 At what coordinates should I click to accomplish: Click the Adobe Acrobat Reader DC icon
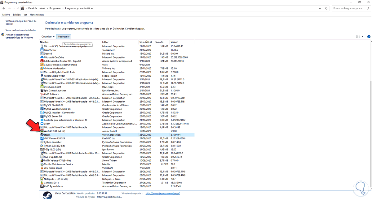click(42, 61)
